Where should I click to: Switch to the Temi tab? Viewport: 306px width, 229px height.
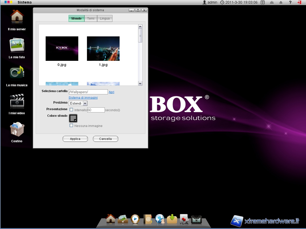(91, 19)
